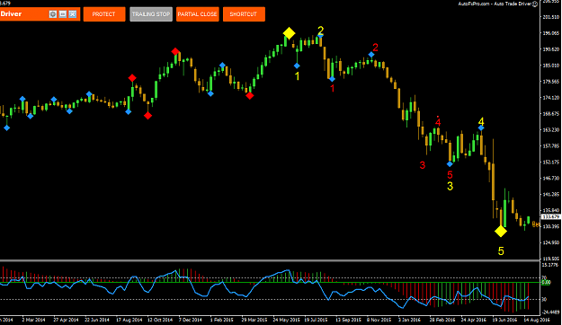The width and height of the screenshot is (562, 325).
Task: Click the 12 Oct 2014 date label
Action: coord(160,320)
